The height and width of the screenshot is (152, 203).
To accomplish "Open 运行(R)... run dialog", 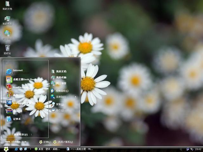I will 58,110.
